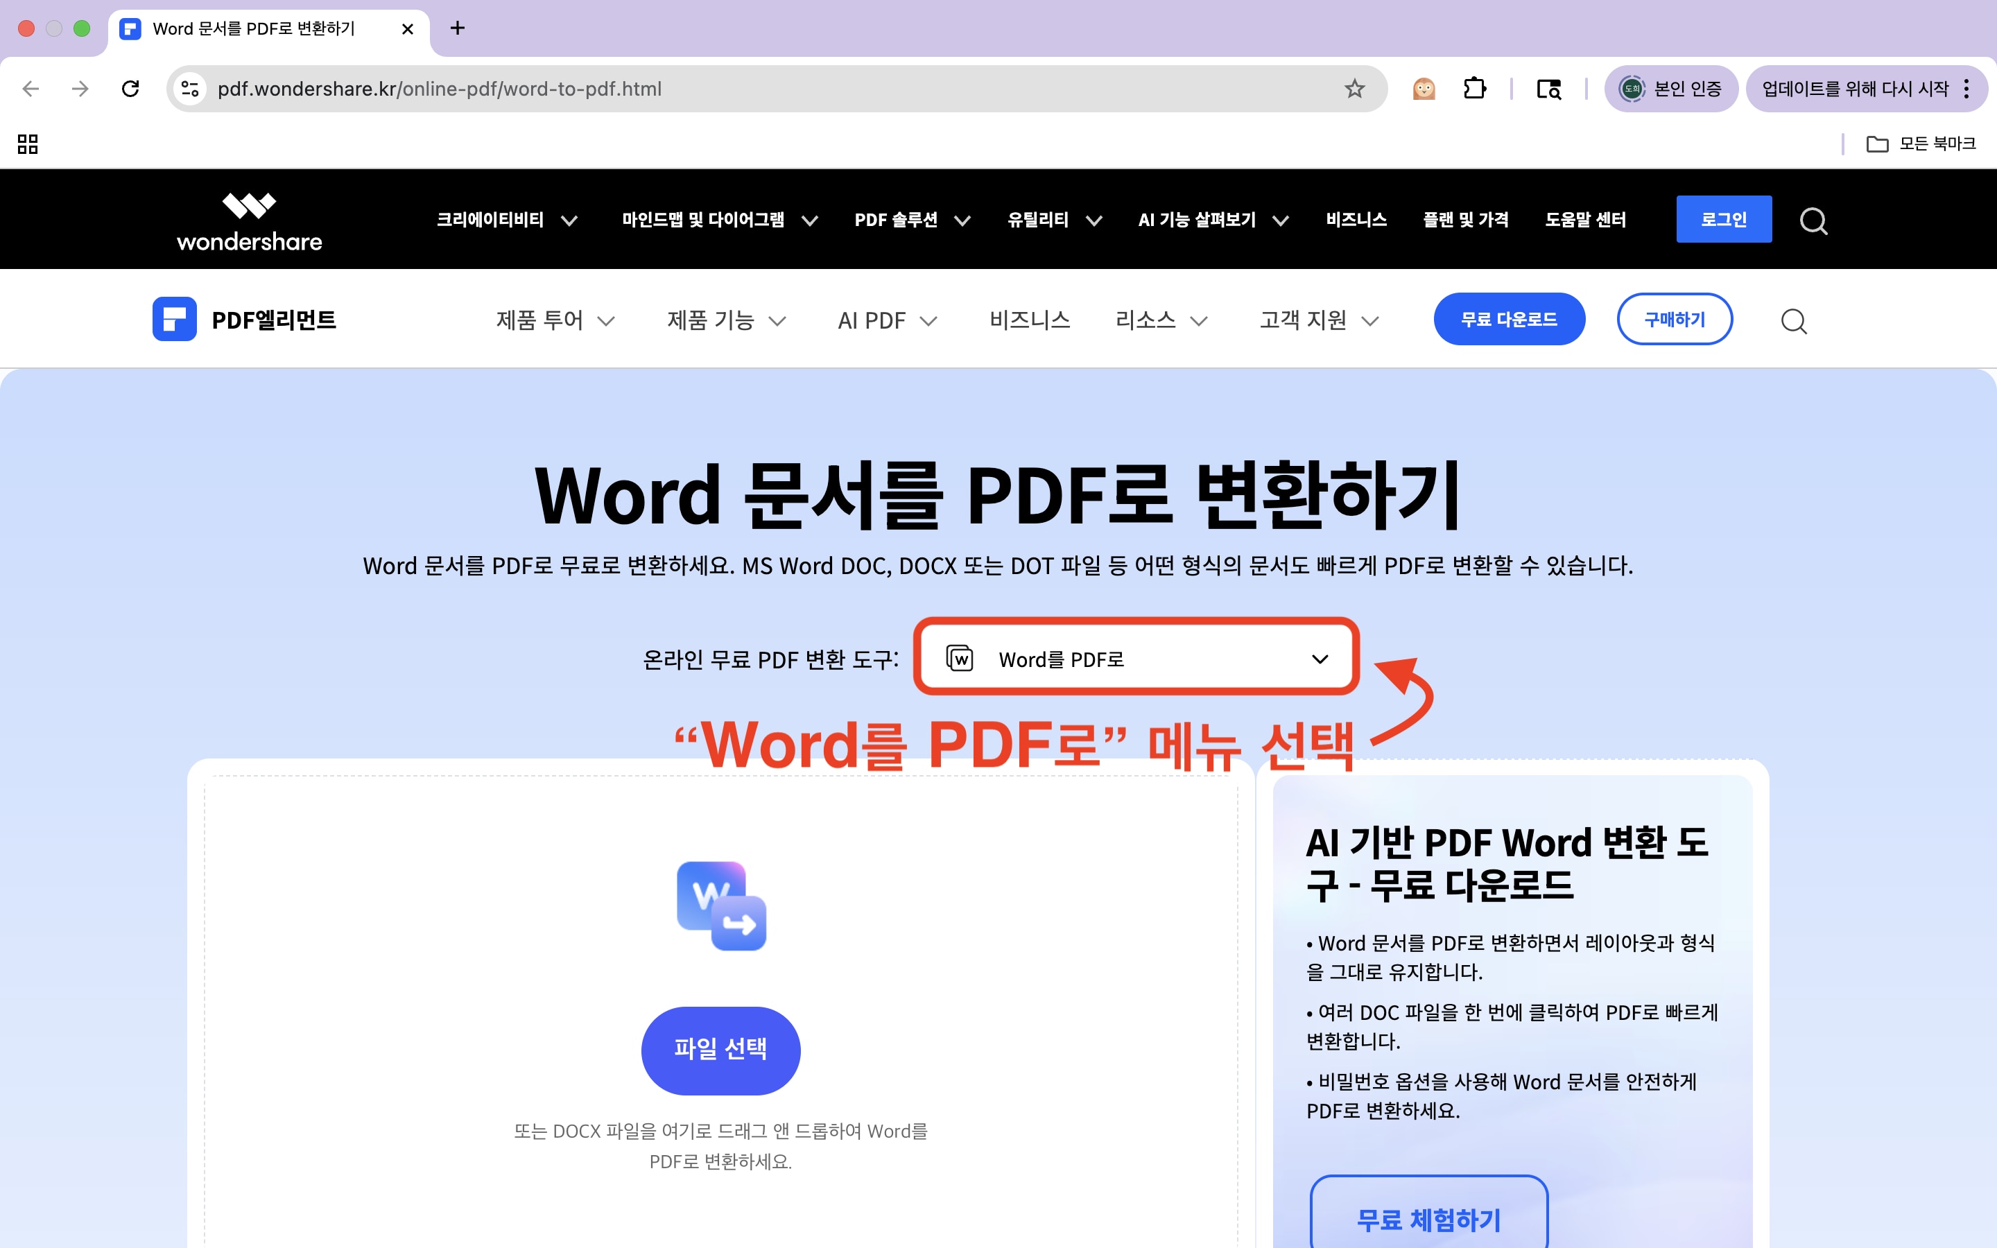
Task: Click the 무료 체험하기 link button
Action: 1428,1218
